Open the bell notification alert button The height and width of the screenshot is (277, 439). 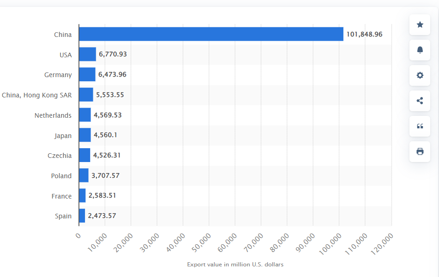point(420,50)
